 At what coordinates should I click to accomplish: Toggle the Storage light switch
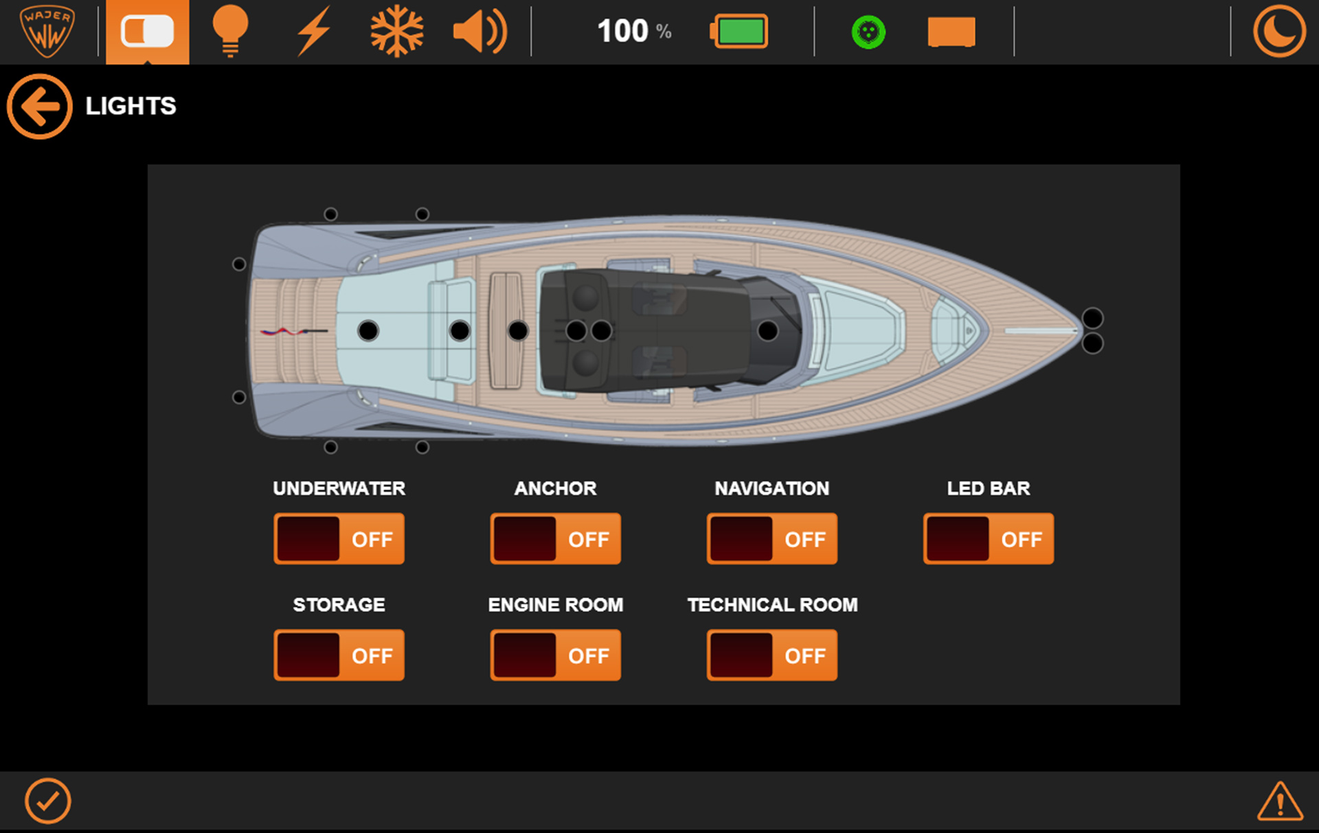339,655
